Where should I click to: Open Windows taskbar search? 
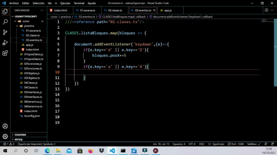[16, 151]
